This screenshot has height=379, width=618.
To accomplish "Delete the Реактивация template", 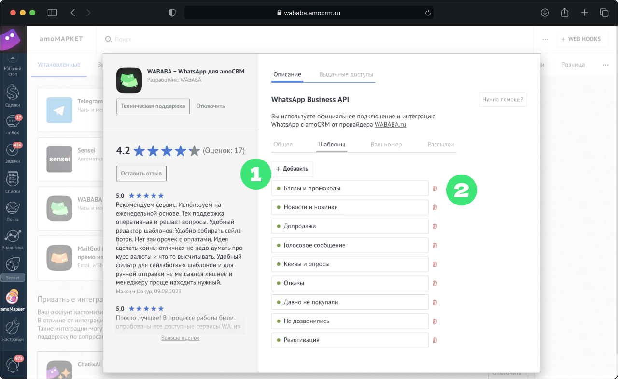I will [x=435, y=340].
